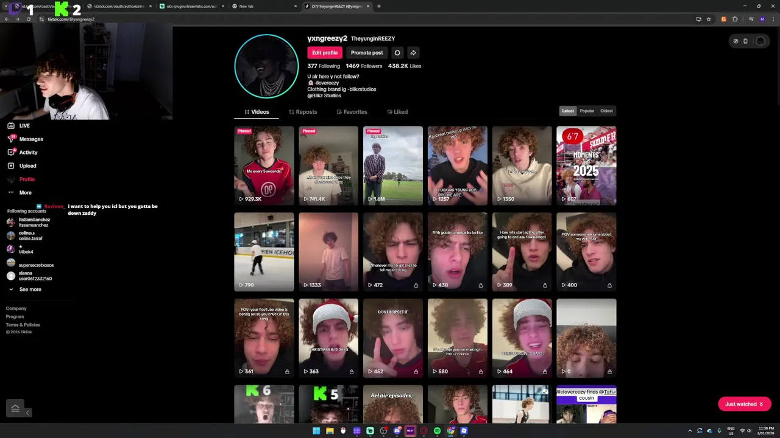Expand Terms & Policies footer section
Image resolution: width=780 pixels, height=438 pixels.
tap(23, 325)
